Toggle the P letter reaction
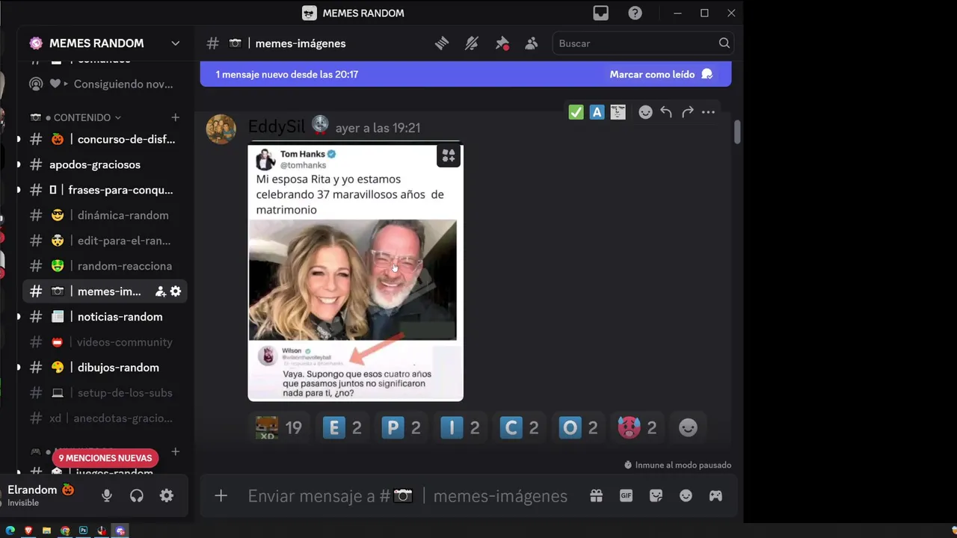Screen dimensions: 957x538 (x=401, y=427)
